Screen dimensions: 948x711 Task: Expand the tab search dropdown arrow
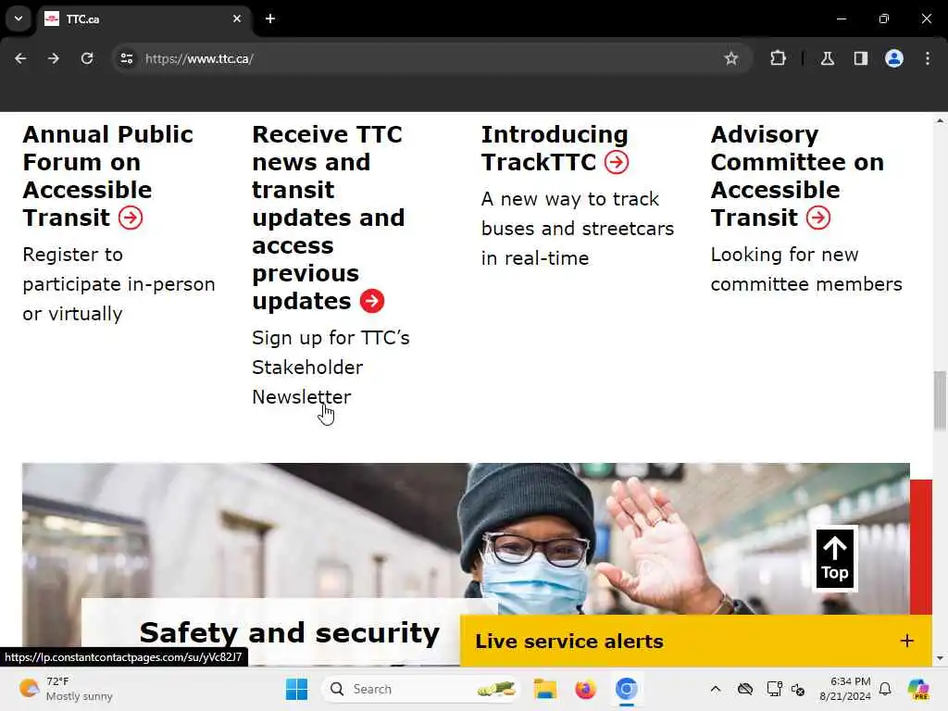click(19, 19)
